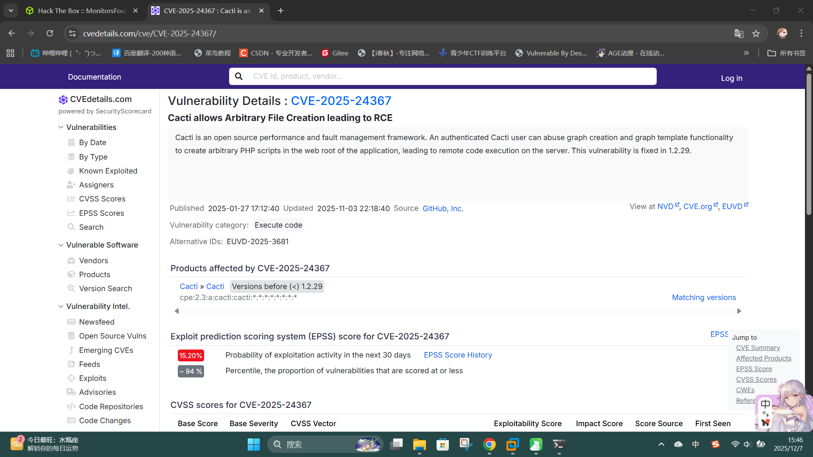Collapse the Vulnerable Software section
This screenshot has width=813, height=457.
point(61,245)
